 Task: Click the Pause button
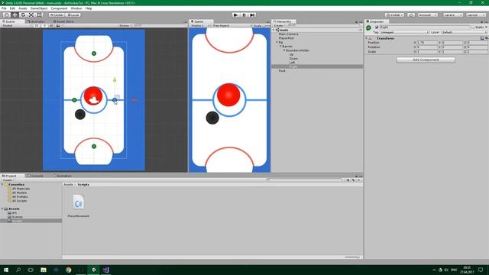pyautogui.click(x=244, y=15)
